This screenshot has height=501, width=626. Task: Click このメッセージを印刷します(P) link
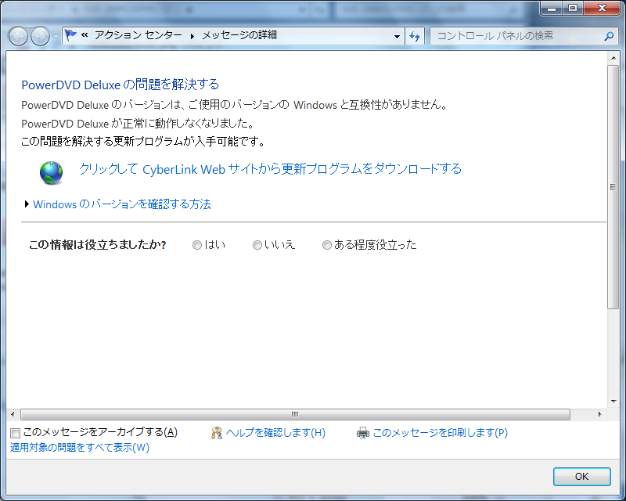pos(441,433)
